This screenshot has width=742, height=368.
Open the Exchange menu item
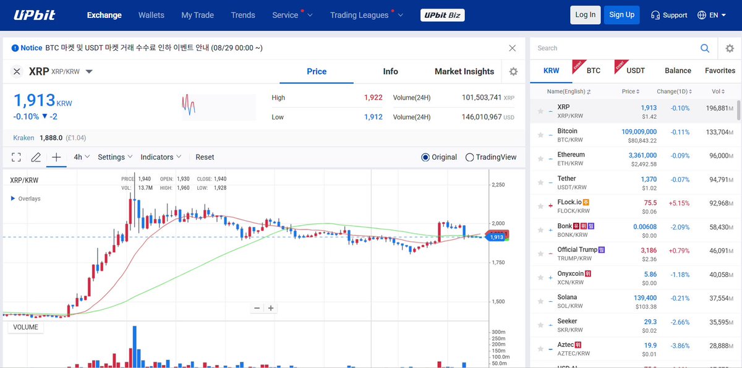point(104,15)
